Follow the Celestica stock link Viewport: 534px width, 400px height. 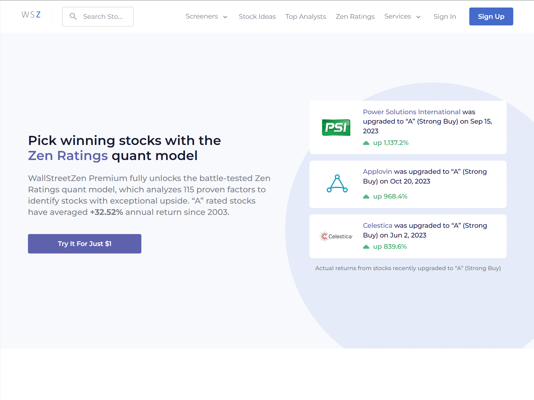pyautogui.click(x=377, y=225)
